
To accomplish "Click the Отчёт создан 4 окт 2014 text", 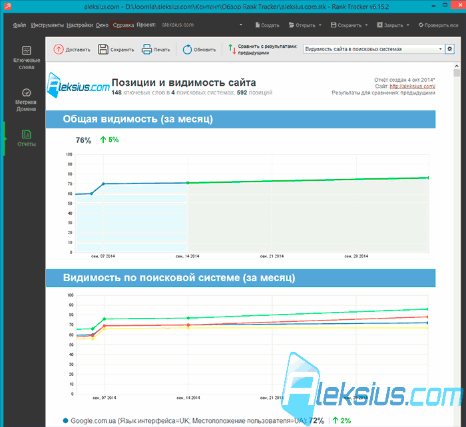I will point(405,80).
